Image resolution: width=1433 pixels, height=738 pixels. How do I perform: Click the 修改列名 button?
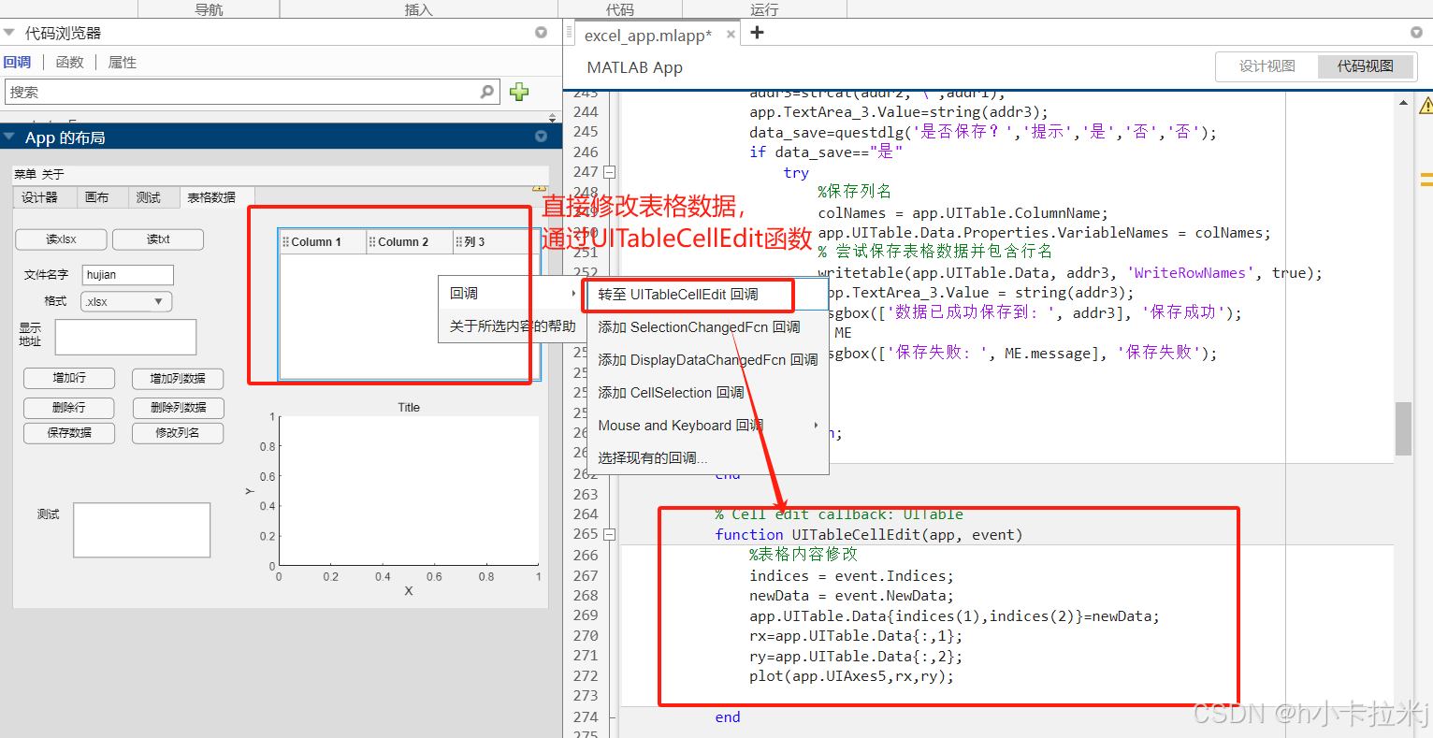coord(178,433)
